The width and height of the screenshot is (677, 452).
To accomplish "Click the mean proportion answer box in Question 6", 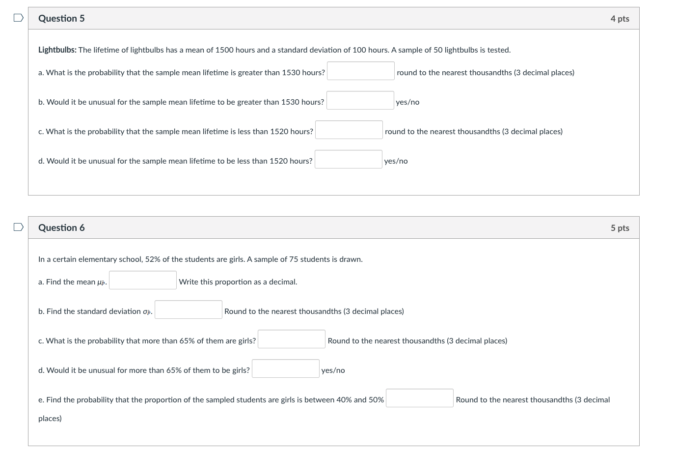I will [x=142, y=280].
